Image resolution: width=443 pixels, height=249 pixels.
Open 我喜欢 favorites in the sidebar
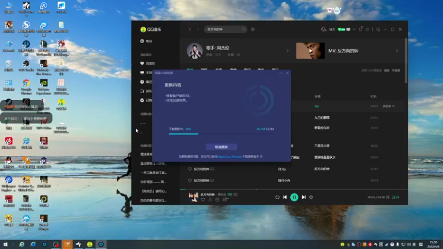coord(148,64)
